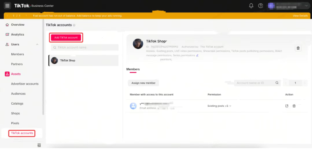This screenshot has height=150, width=312.
Task: Open the notifications bell
Action: [251, 6]
